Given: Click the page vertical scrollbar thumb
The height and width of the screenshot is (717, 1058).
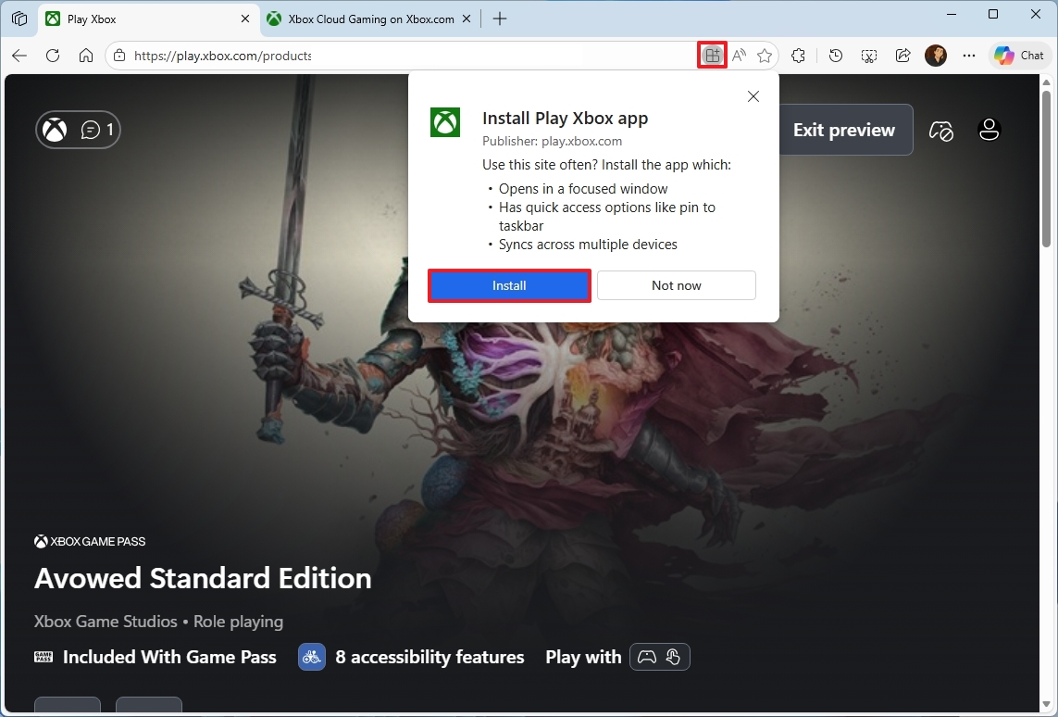Looking at the screenshot, I should (1047, 168).
